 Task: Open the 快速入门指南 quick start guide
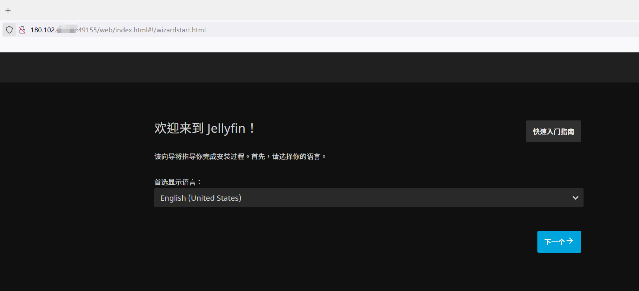click(553, 131)
